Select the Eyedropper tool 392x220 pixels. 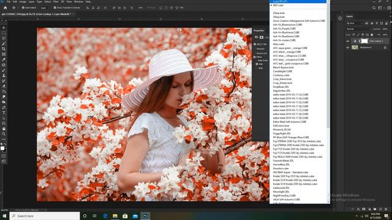4,60
